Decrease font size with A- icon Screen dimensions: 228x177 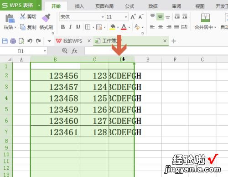click(141, 17)
